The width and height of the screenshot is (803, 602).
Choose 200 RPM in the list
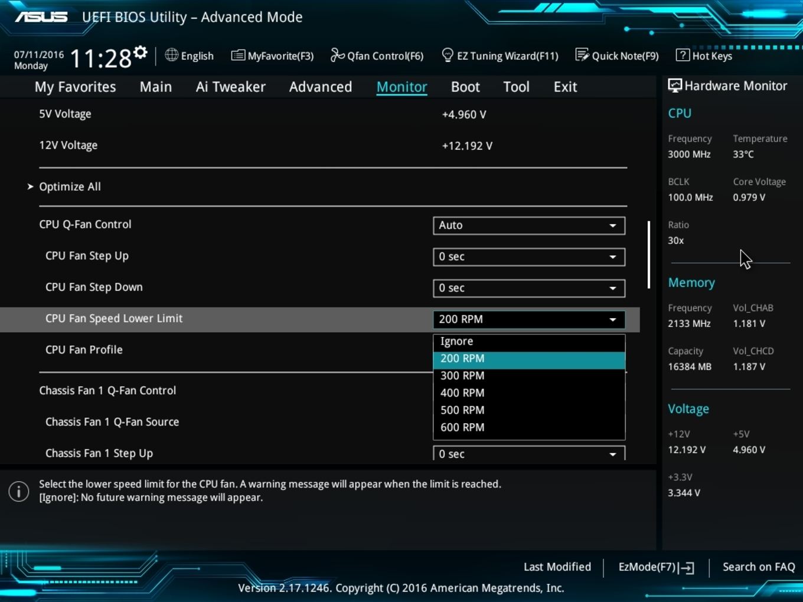pos(529,359)
